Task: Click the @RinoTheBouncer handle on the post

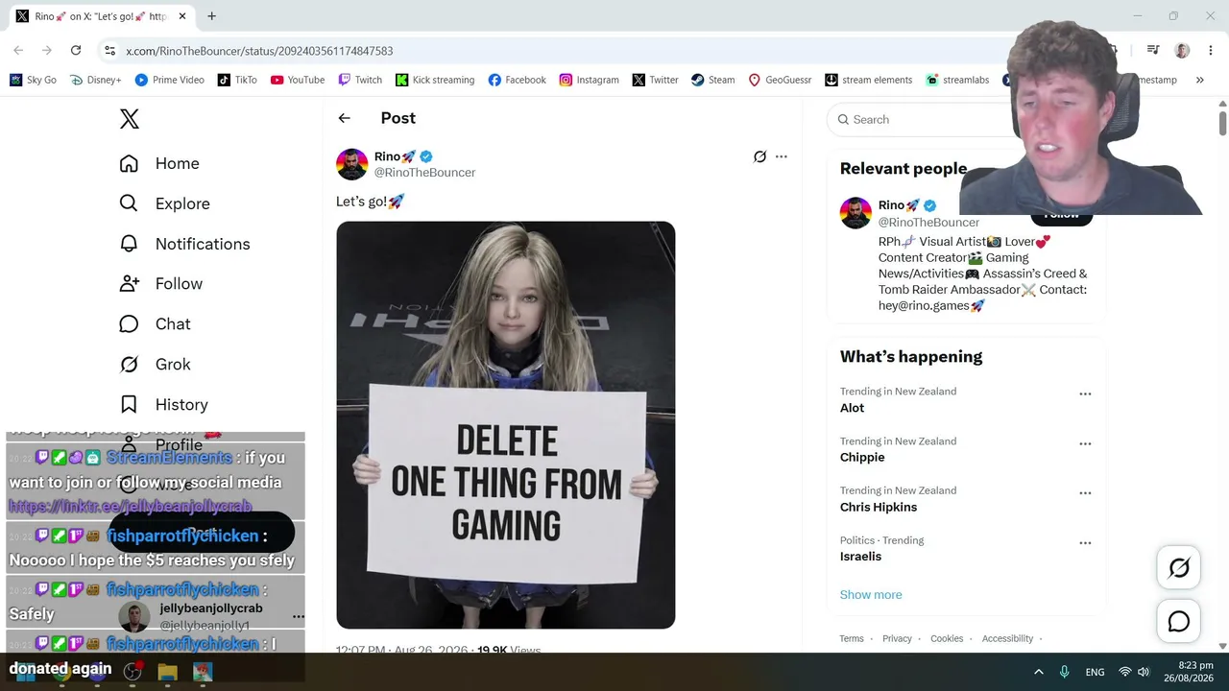Action: [424, 173]
